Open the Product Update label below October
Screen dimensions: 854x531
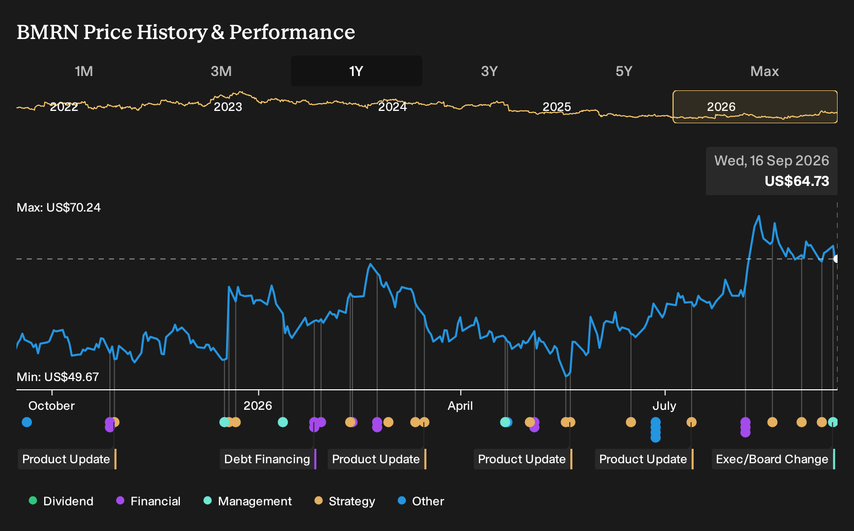click(x=67, y=459)
